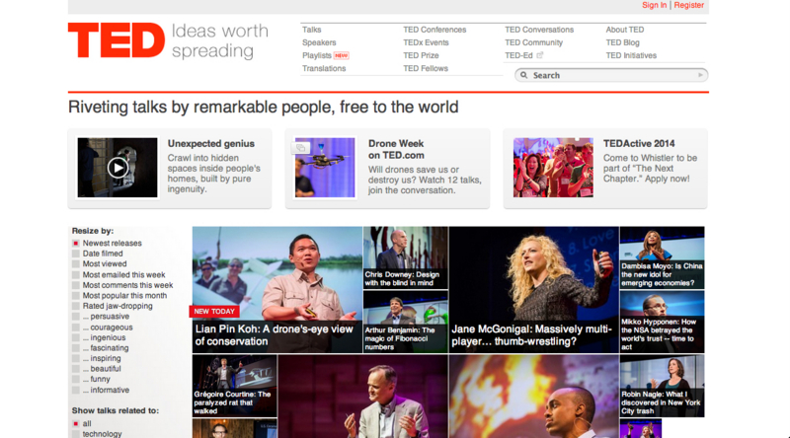Open Grégoire Courtine paralyzed rat talk
Screen dimensions: 790x438
tap(235, 386)
